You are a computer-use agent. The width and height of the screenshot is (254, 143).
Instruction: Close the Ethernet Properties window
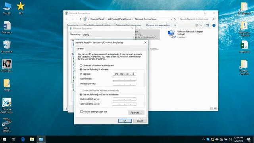pyautogui.click(x=132, y=28)
